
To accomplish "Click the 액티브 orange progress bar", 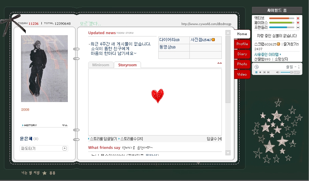I will coord(282,18).
